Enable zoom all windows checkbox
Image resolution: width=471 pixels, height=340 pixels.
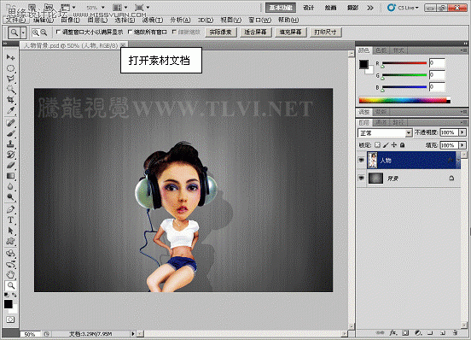130,32
